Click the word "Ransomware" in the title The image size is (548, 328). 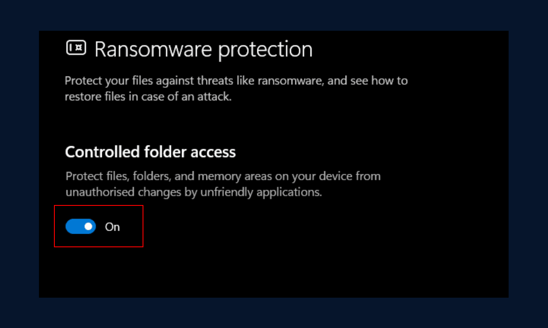pyautogui.click(x=153, y=50)
